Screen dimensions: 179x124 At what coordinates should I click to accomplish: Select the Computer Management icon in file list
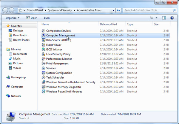(x=43, y=35)
